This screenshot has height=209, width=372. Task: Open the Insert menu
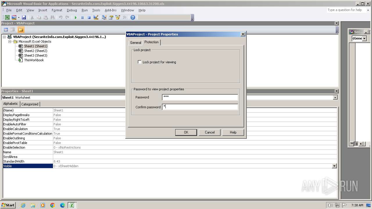[x=43, y=10]
